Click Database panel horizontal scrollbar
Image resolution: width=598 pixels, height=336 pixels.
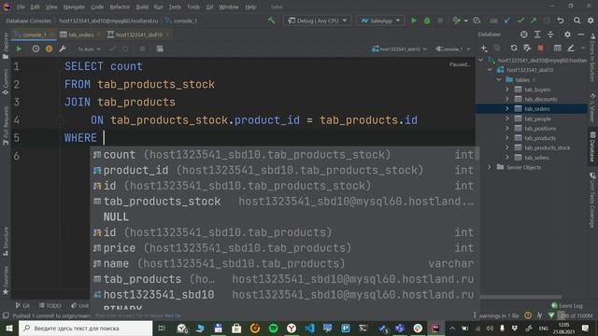(520, 297)
